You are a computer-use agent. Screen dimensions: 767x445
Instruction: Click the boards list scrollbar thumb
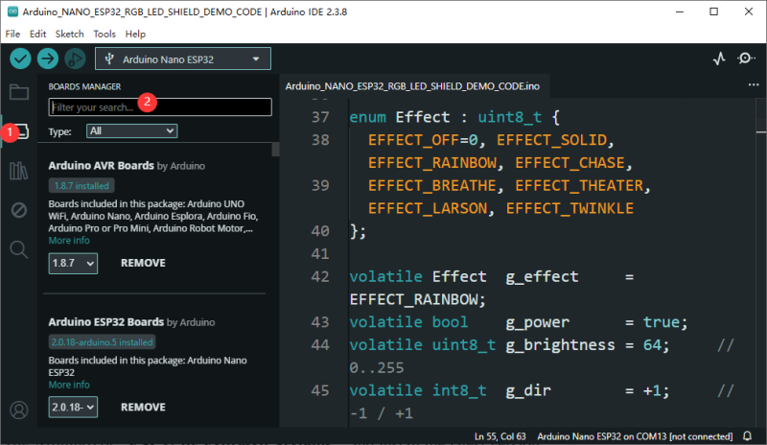tap(275, 150)
